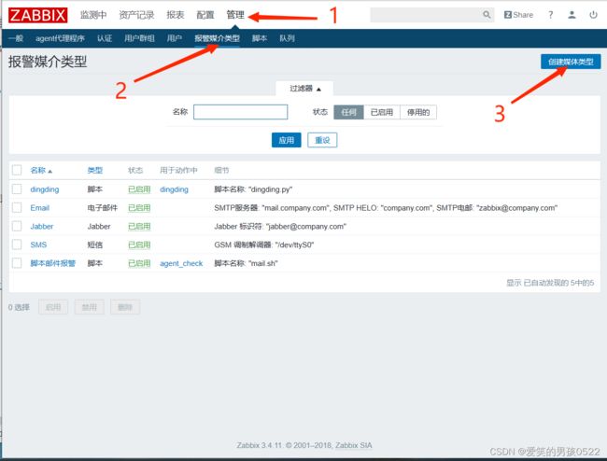Click the search magnifier icon

tap(487, 15)
